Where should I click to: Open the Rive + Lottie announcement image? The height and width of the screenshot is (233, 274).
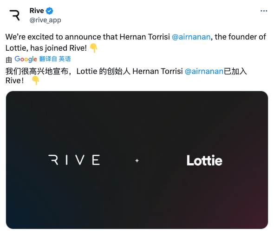pyautogui.click(x=137, y=160)
